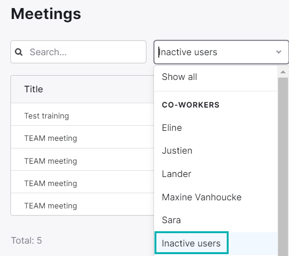
Task: Pick Lander from the list
Action: tap(215, 174)
